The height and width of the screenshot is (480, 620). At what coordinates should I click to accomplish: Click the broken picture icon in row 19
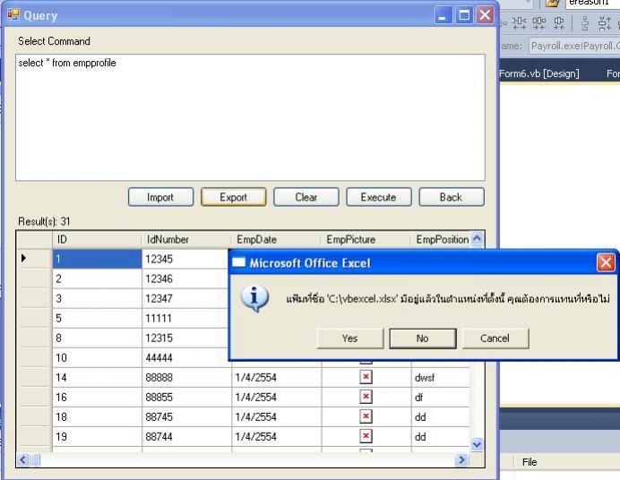point(366,437)
